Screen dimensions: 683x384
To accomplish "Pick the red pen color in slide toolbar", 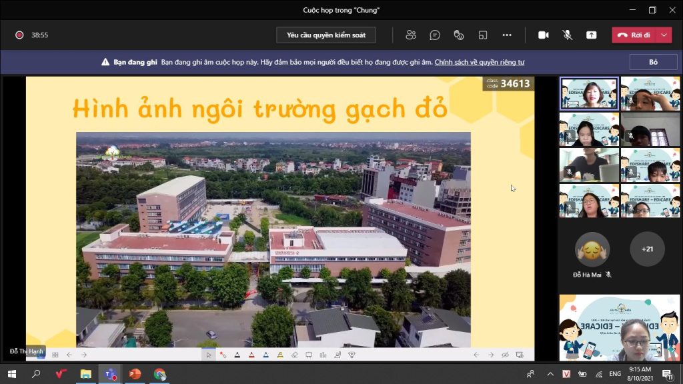I will 251,355.
